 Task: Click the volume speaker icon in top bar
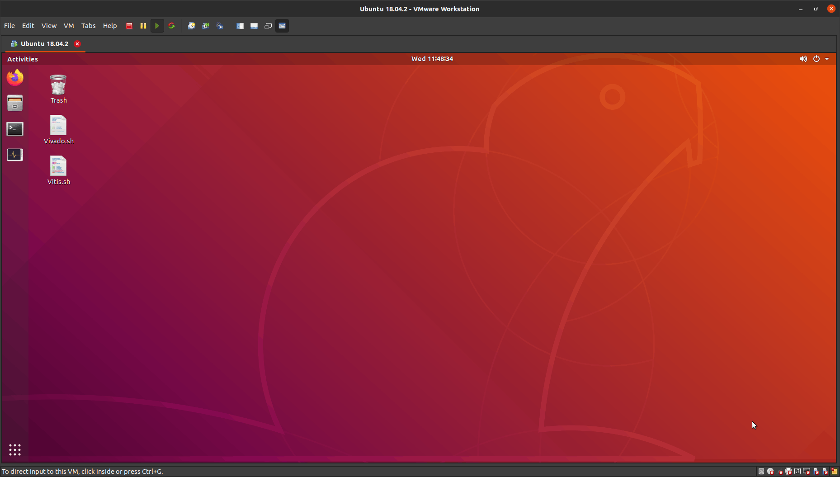point(803,59)
